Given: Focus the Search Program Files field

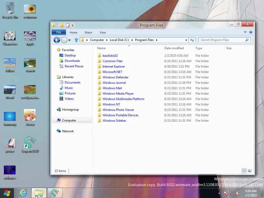Looking at the screenshot, I should click(x=224, y=40).
